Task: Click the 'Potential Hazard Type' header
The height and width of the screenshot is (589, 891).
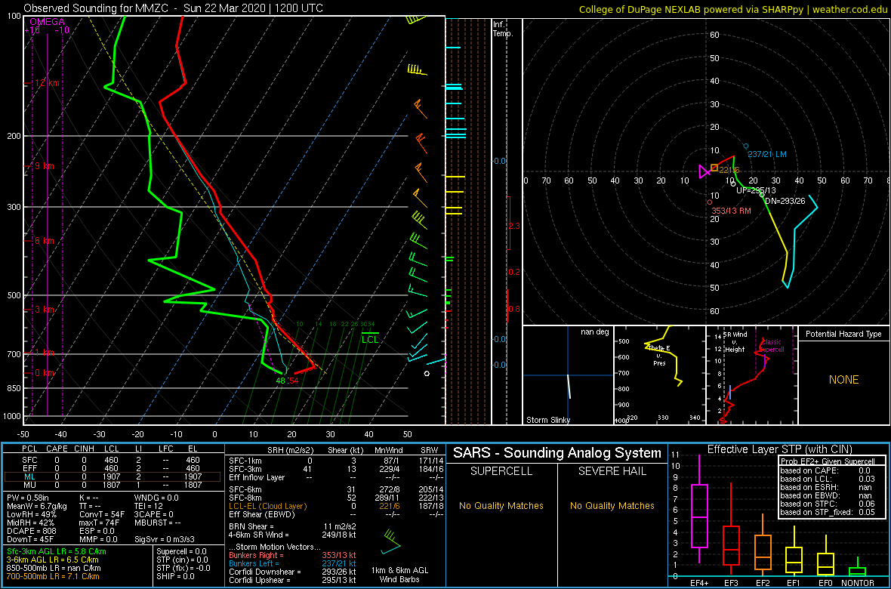Action: point(843,334)
